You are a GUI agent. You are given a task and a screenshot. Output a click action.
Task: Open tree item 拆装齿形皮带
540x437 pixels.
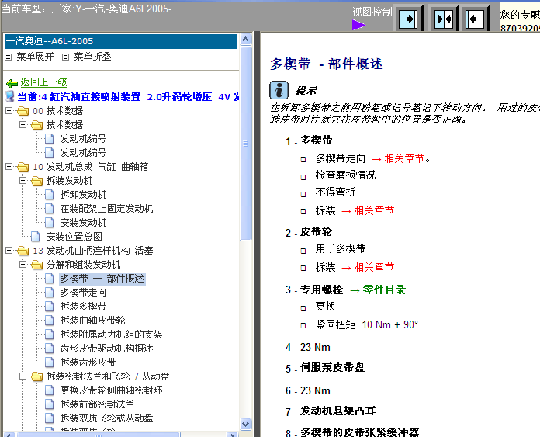click(88, 362)
